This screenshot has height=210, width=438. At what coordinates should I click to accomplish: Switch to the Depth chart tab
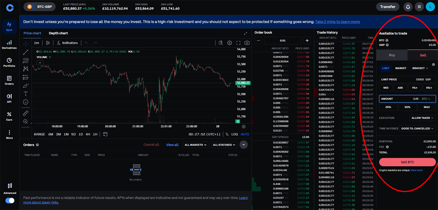point(58,33)
